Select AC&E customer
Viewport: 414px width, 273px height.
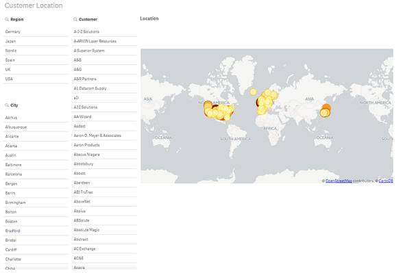coord(104,258)
